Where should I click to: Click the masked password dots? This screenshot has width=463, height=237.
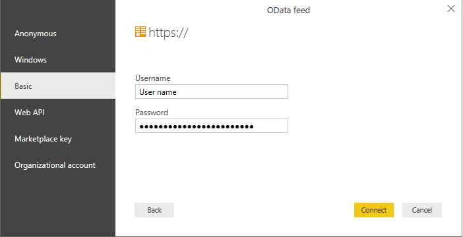(x=197, y=127)
